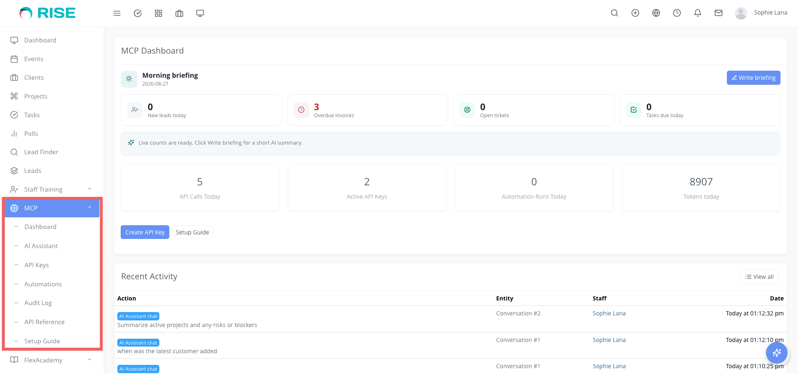Viewport: 798px width, 374px height.
Task: Open Sophie Lana link in Conversation #2 row
Action: click(609, 313)
